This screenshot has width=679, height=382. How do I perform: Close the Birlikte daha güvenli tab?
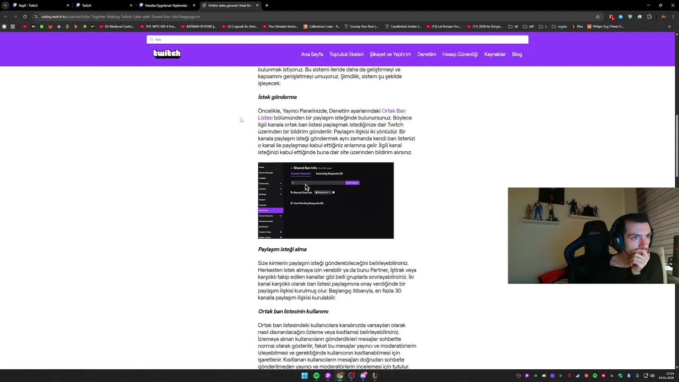click(x=257, y=5)
